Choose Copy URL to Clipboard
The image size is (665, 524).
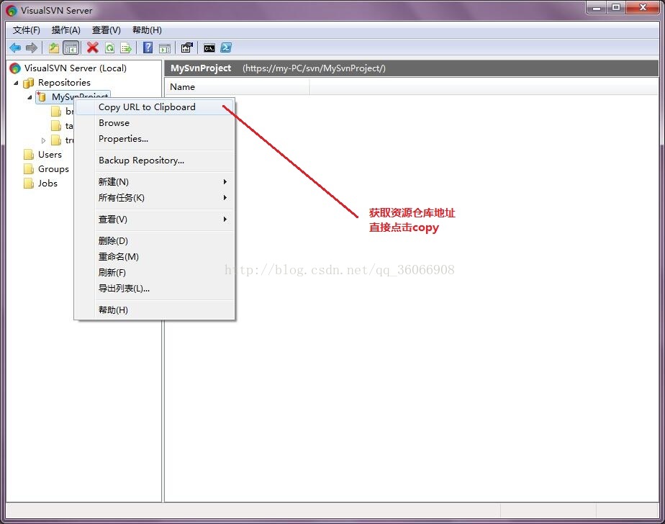pyautogui.click(x=155, y=107)
